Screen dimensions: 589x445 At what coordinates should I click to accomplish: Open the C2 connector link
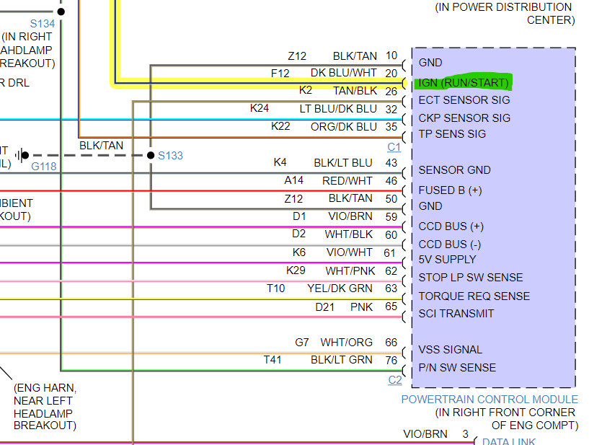395,380
